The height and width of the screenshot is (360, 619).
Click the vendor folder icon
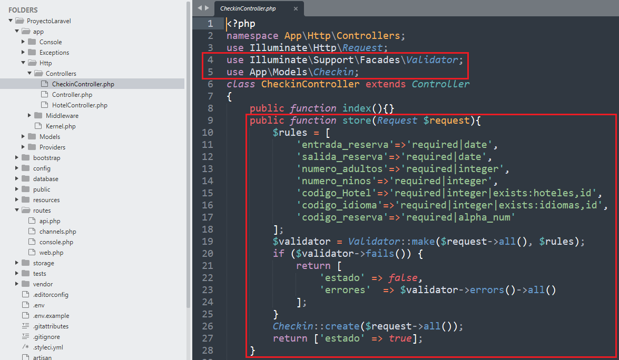25,284
